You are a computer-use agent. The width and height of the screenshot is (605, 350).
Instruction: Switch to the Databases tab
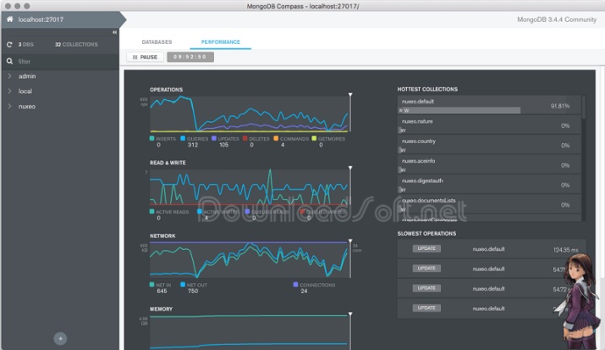157,42
